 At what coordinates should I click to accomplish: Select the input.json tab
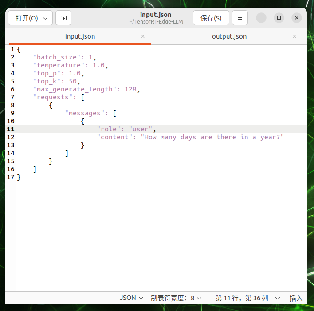click(80, 36)
